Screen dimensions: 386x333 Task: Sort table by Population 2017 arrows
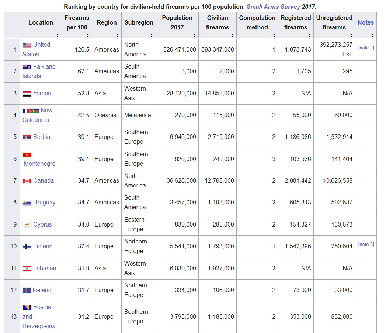point(195,35)
